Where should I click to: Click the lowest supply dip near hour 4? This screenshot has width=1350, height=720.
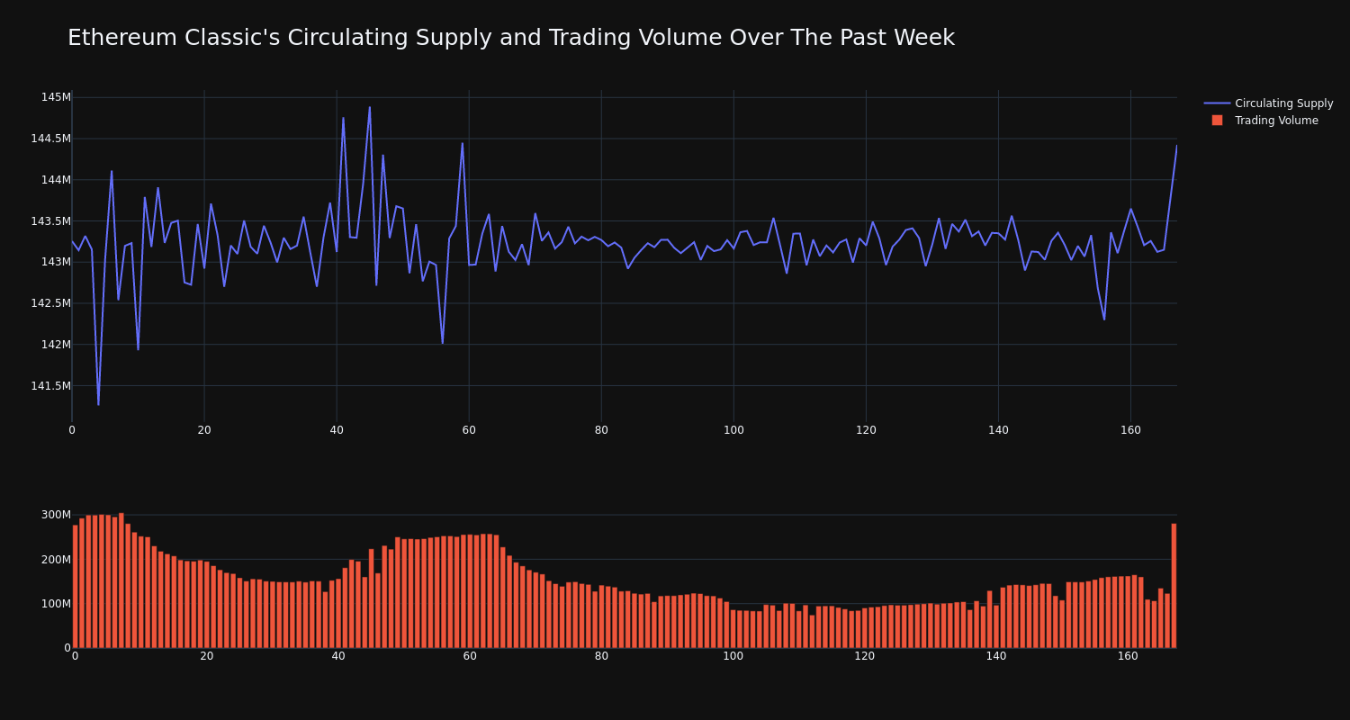(98, 404)
